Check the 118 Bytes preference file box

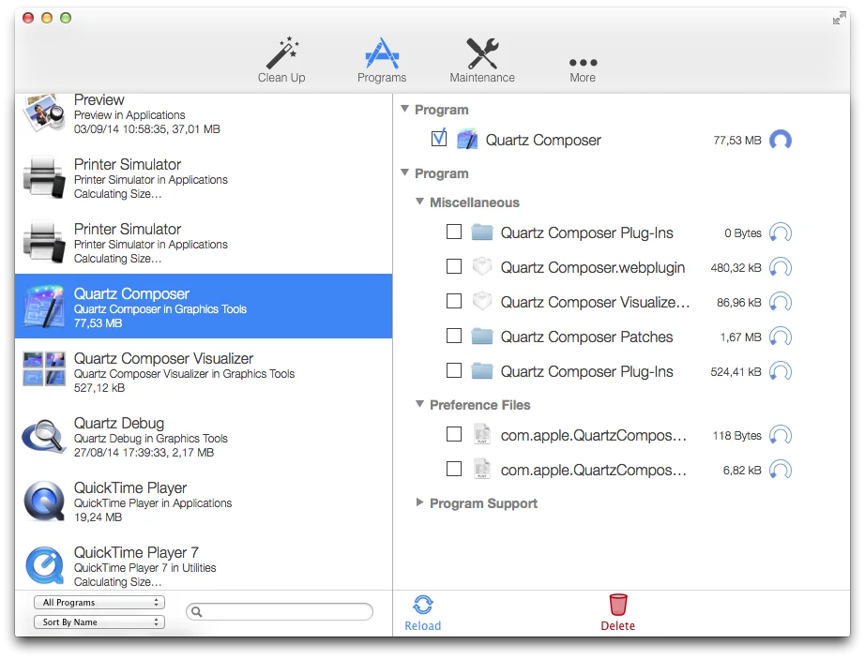(454, 435)
